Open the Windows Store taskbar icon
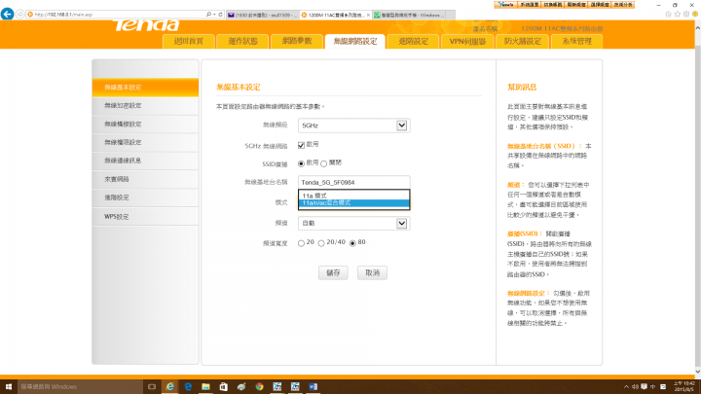The width and height of the screenshot is (701, 394). coord(224,386)
